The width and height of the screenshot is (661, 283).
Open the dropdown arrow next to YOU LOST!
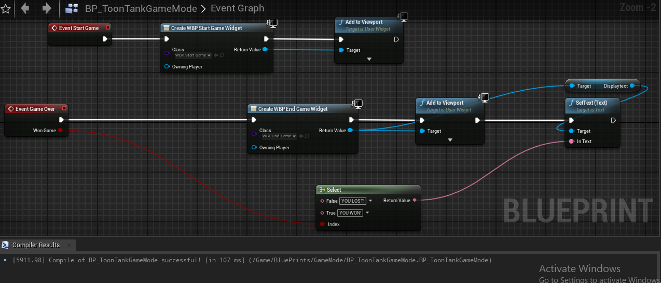coord(370,201)
